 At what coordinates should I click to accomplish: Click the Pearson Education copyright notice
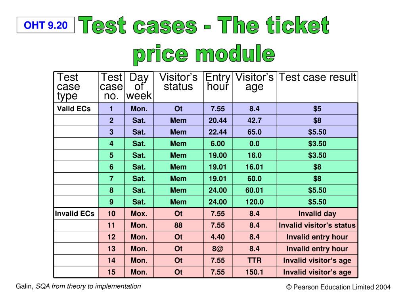[x=339, y=287]
